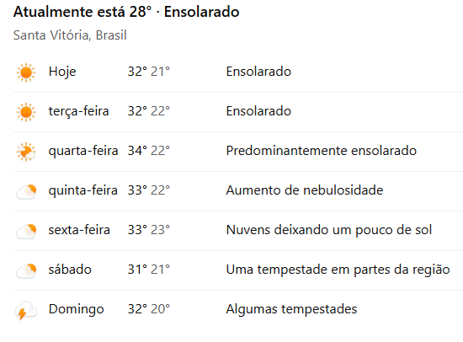Click the partly cloudy icon for sexta-feira
This screenshot has width=463, height=342.
26,231
